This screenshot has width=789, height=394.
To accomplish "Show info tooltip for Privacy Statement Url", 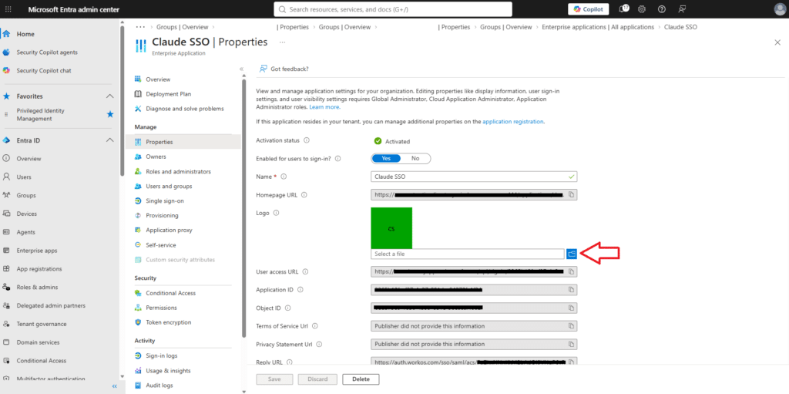I will coord(319,344).
